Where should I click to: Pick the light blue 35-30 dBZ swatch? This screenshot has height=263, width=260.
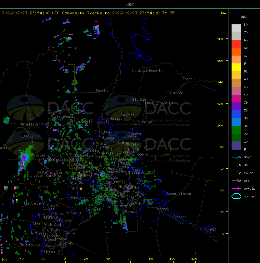pyautogui.click(x=236, y=122)
